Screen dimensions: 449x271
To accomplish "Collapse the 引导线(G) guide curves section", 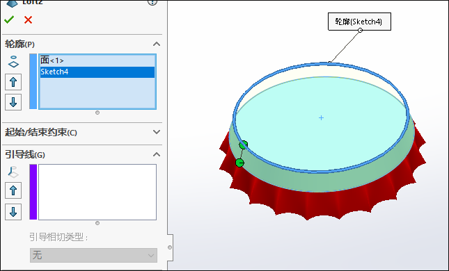I will coord(157,155).
